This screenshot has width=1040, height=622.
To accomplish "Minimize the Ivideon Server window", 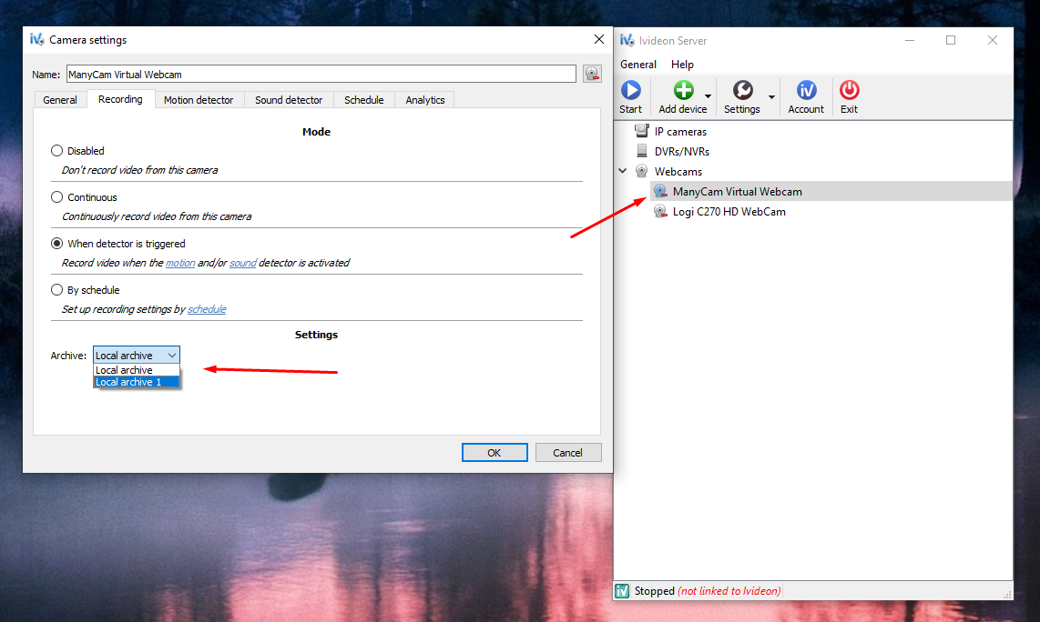I will 910,40.
